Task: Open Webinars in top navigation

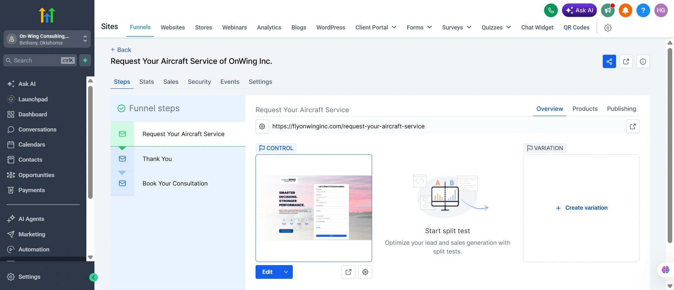Action: pyautogui.click(x=234, y=27)
